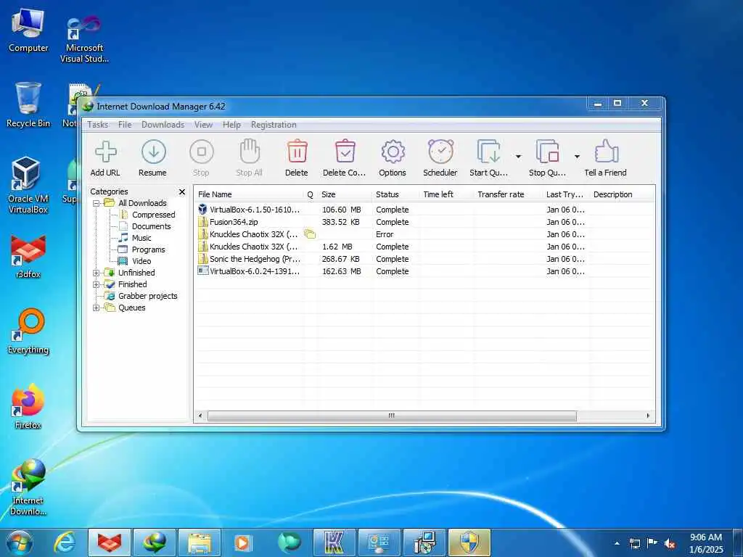
Task: Open the Computer desktop icon
Action: [28, 30]
